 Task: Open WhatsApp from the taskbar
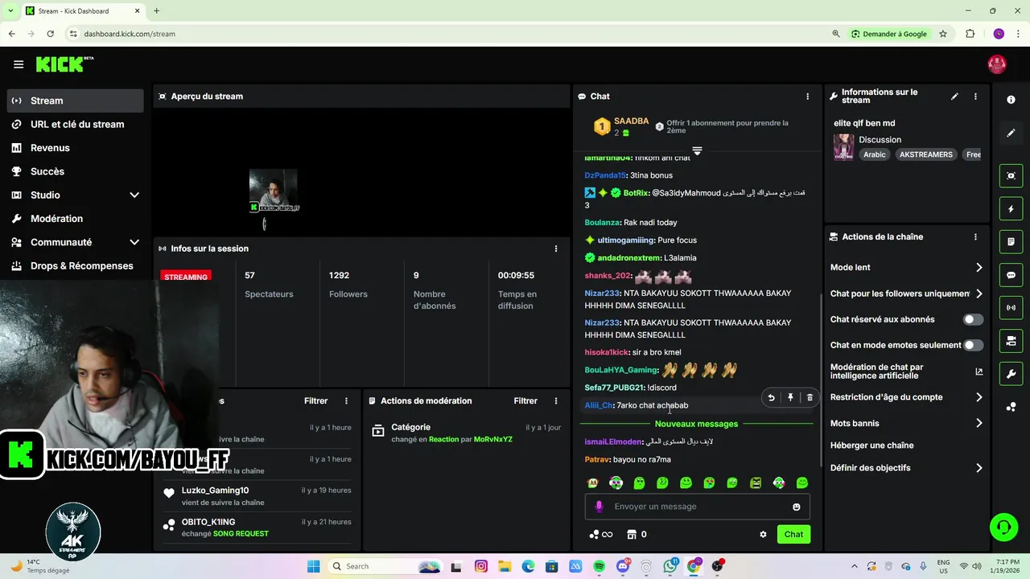coord(669,566)
